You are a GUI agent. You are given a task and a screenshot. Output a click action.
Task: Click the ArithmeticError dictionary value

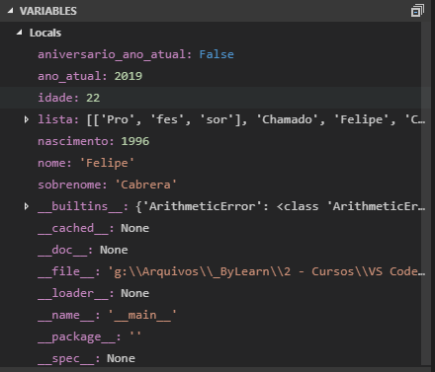(281, 206)
